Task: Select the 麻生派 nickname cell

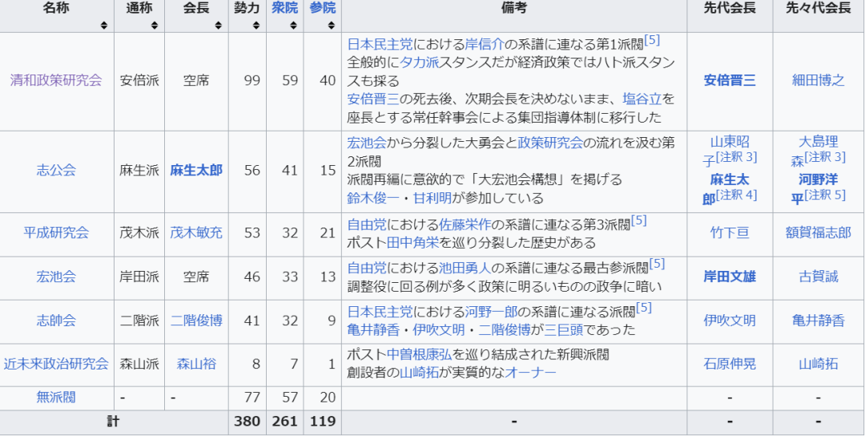Action: [139, 172]
